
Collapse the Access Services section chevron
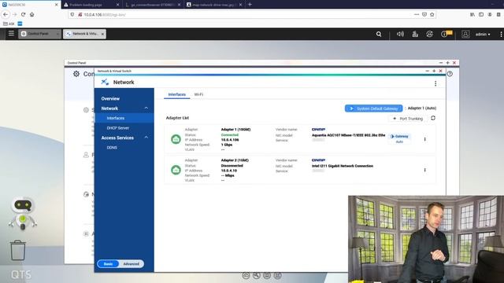[x=146, y=138]
